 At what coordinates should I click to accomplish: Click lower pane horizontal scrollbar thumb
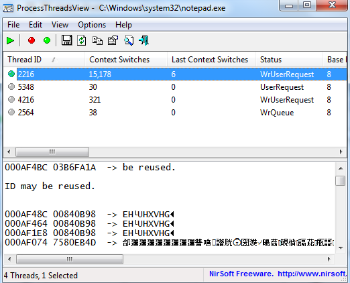(x=70, y=259)
